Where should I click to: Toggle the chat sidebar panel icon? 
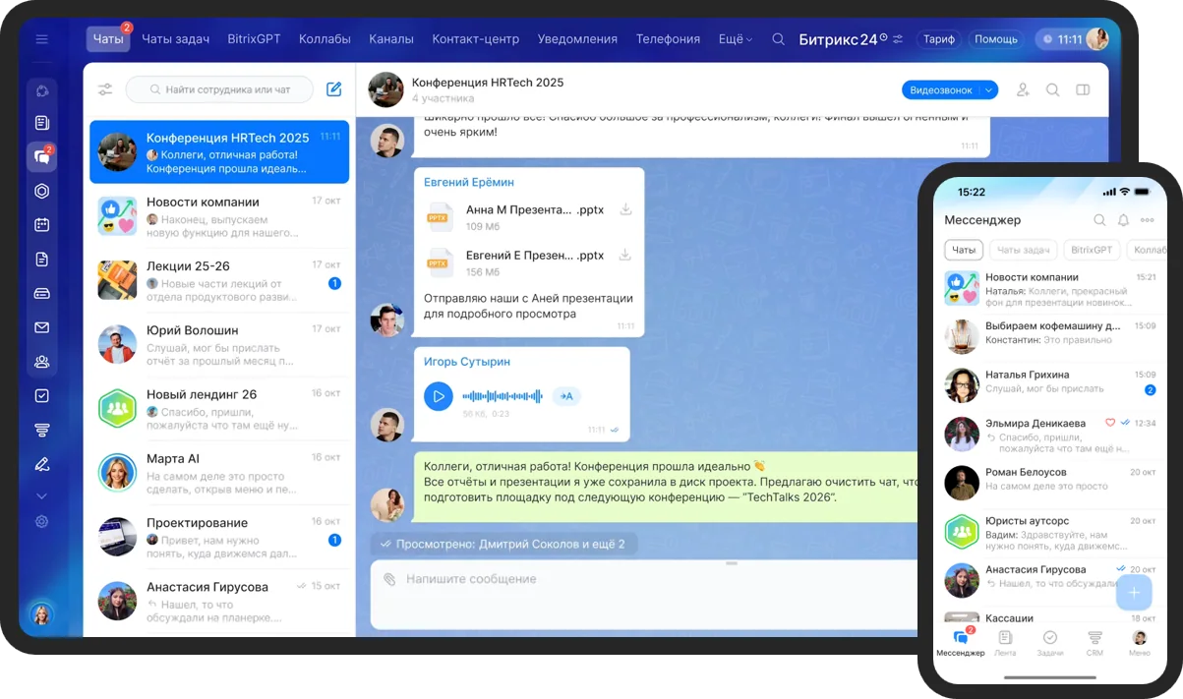[x=1083, y=89]
